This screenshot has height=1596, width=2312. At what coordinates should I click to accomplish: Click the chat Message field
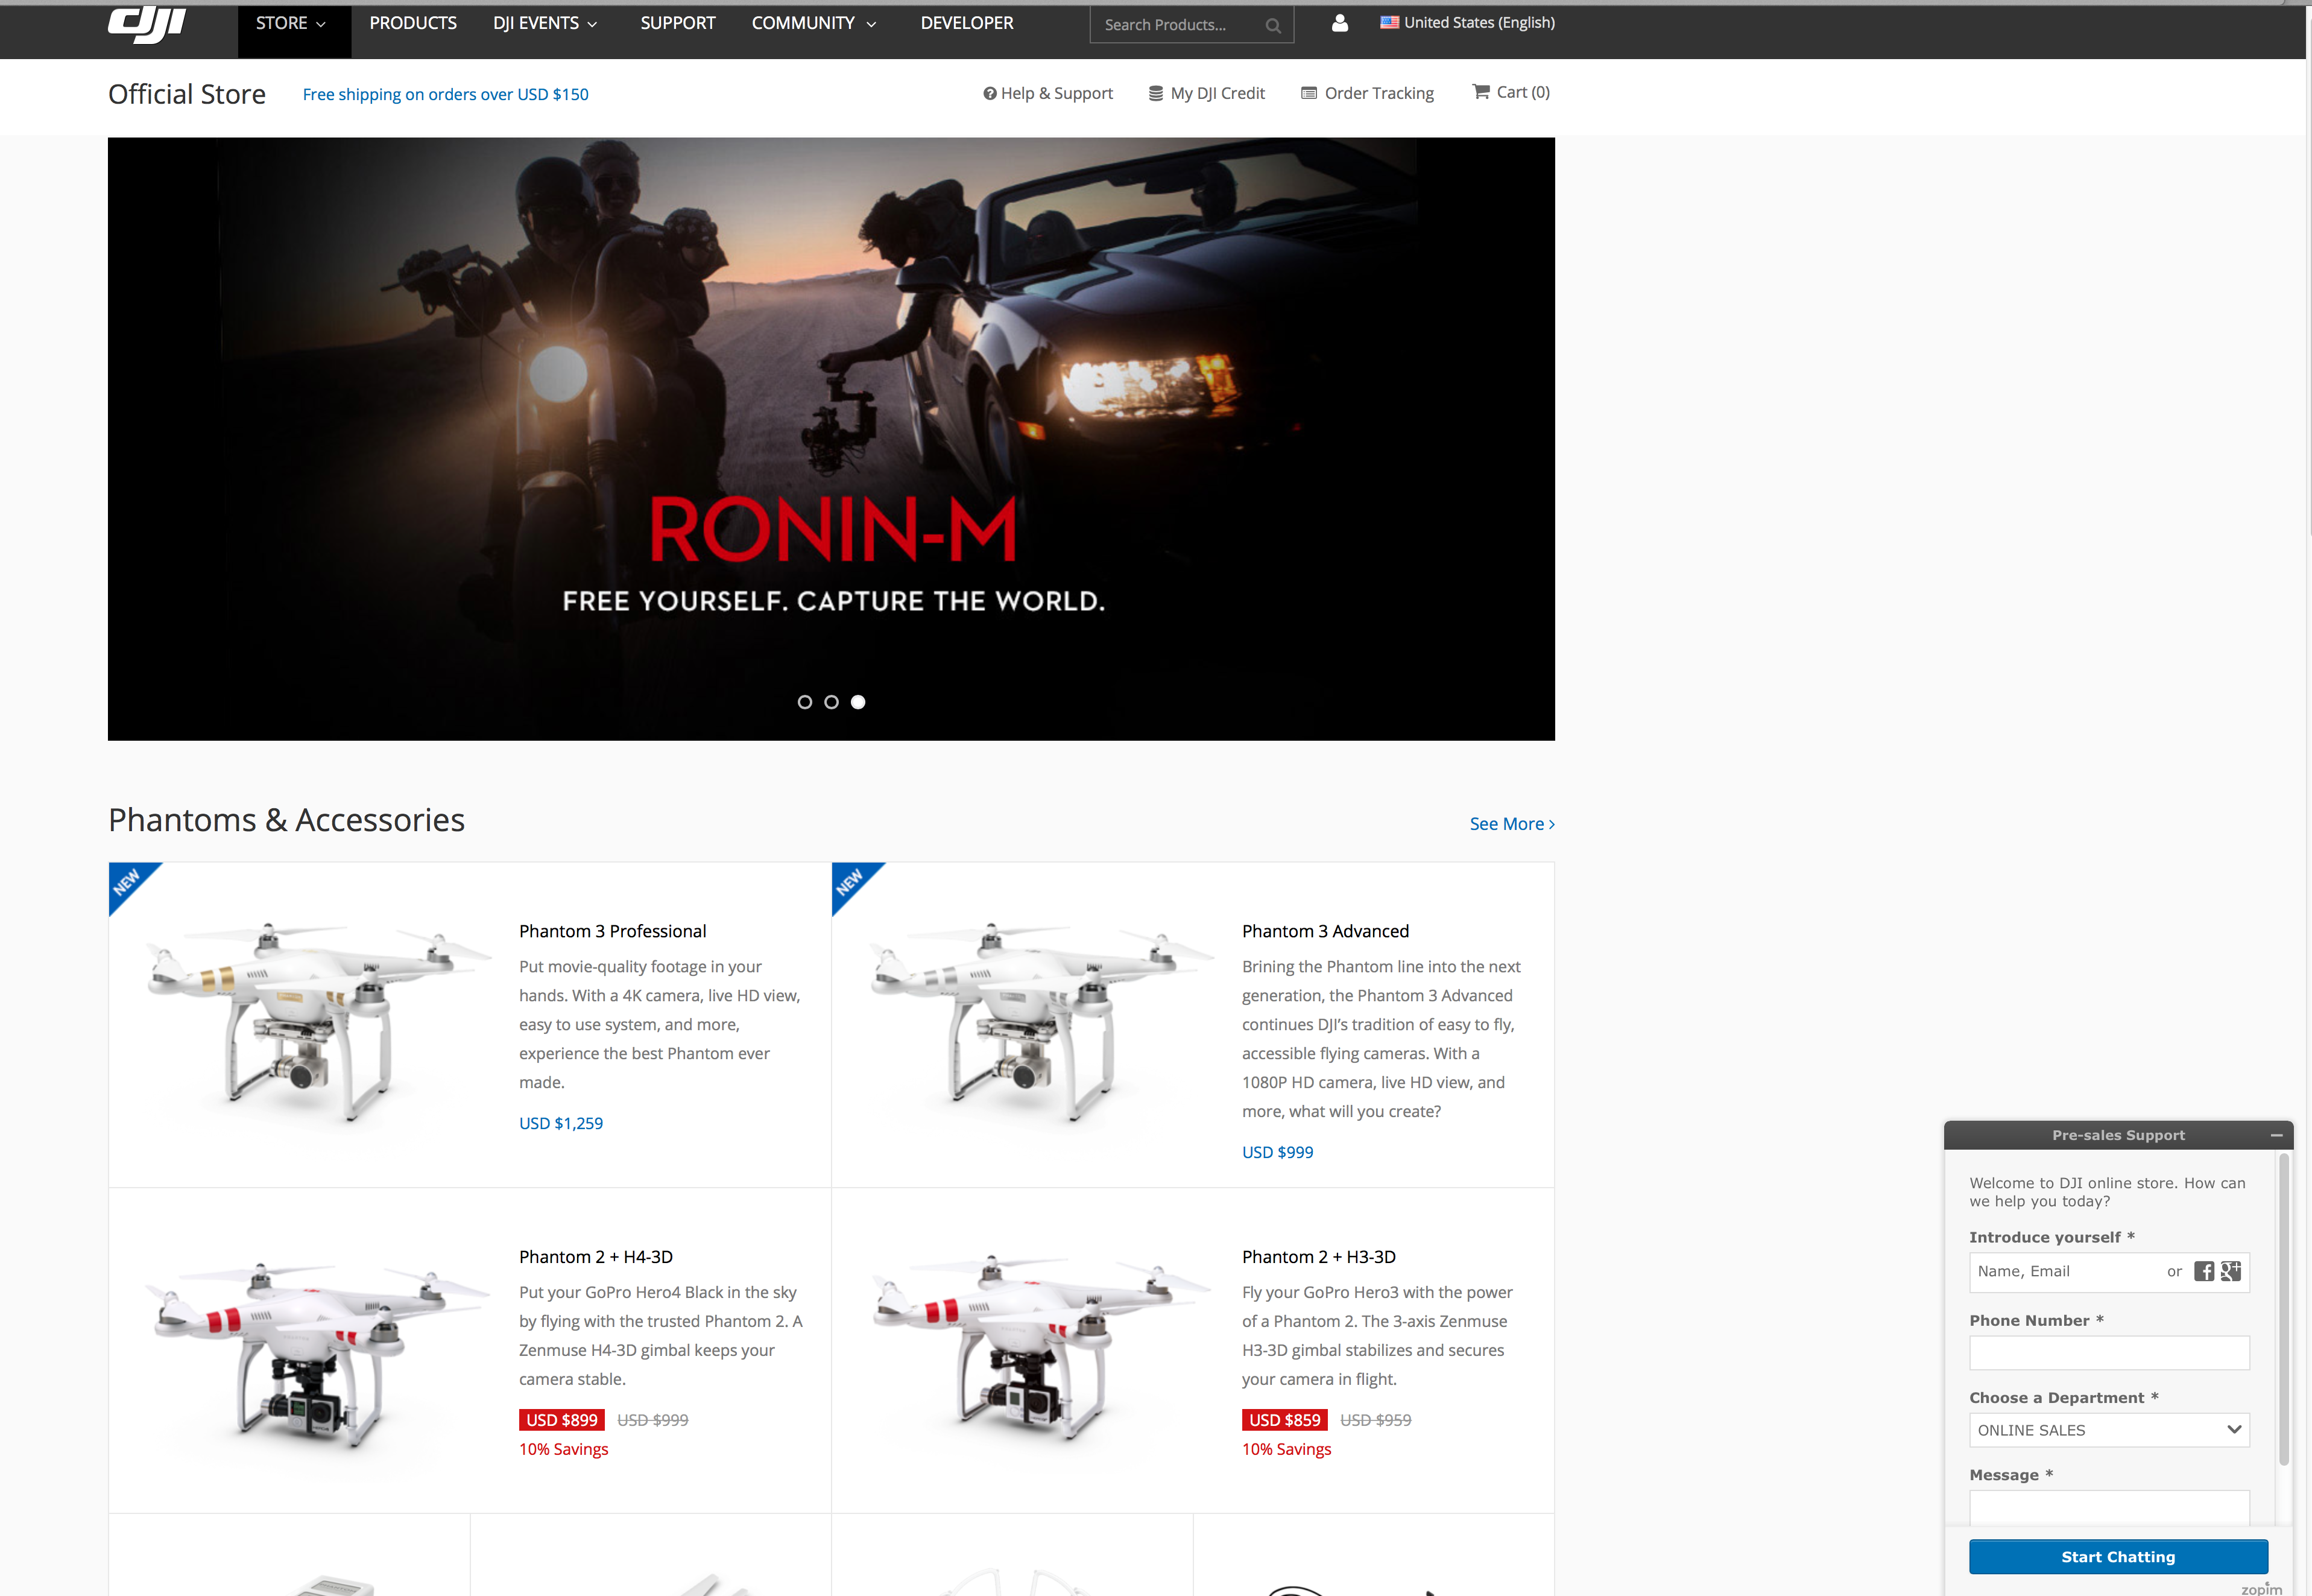click(2109, 1507)
